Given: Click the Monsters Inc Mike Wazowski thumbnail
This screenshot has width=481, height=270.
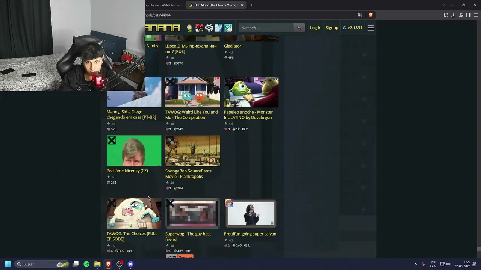Looking at the screenshot, I should [x=251, y=92].
